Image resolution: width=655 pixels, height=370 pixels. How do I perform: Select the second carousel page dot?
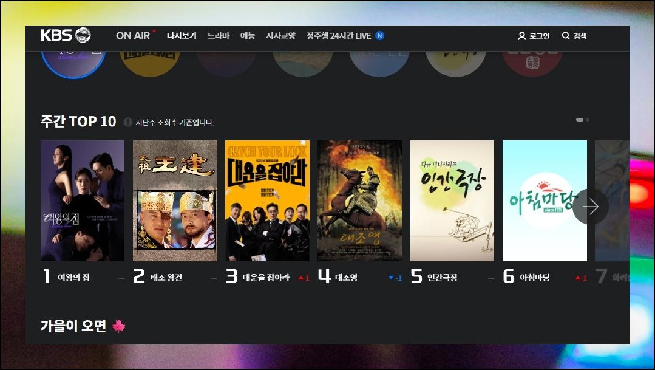click(588, 120)
